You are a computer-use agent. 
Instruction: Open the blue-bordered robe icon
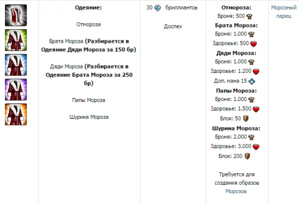16,65
